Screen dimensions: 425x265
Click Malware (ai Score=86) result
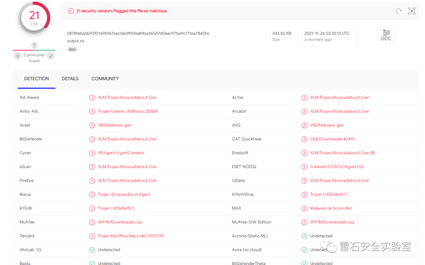[331, 208]
